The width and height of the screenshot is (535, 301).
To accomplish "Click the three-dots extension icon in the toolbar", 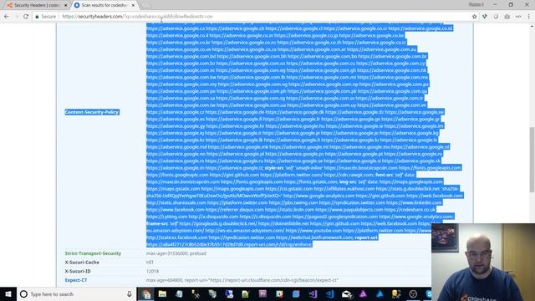I will (x=518, y=17).
